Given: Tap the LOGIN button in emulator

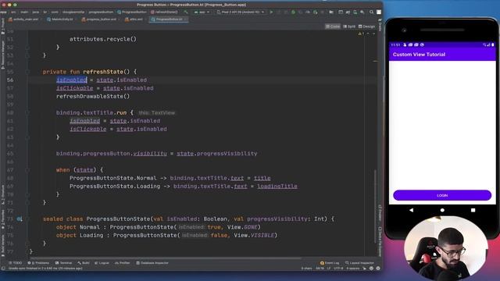Looking at the screenshot, I should 442,195.
